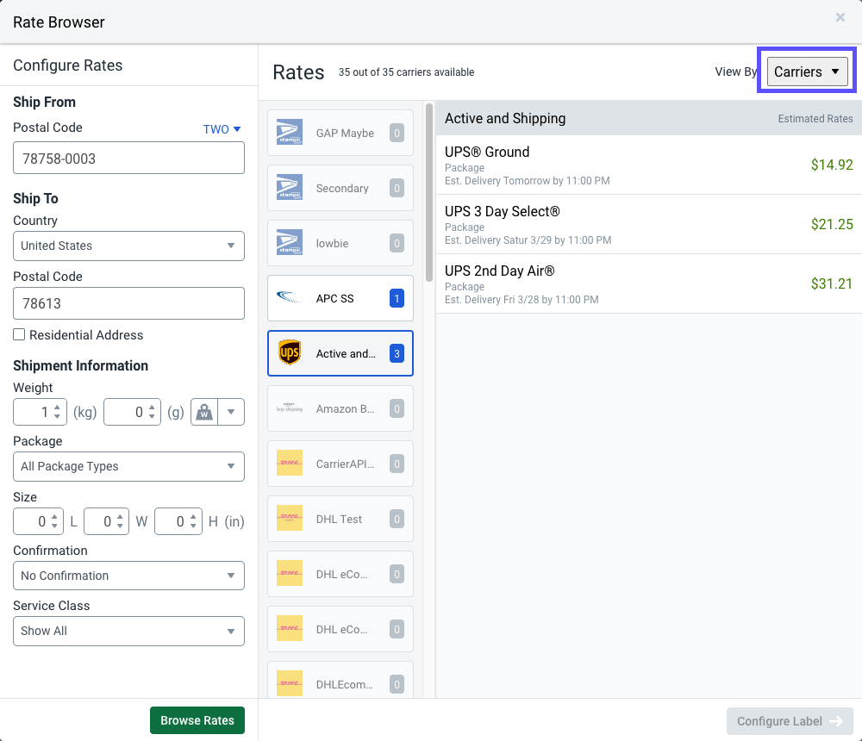Click the 1 rate badge on APC SS
Screen dimensions: 862x741
[397, 298]
